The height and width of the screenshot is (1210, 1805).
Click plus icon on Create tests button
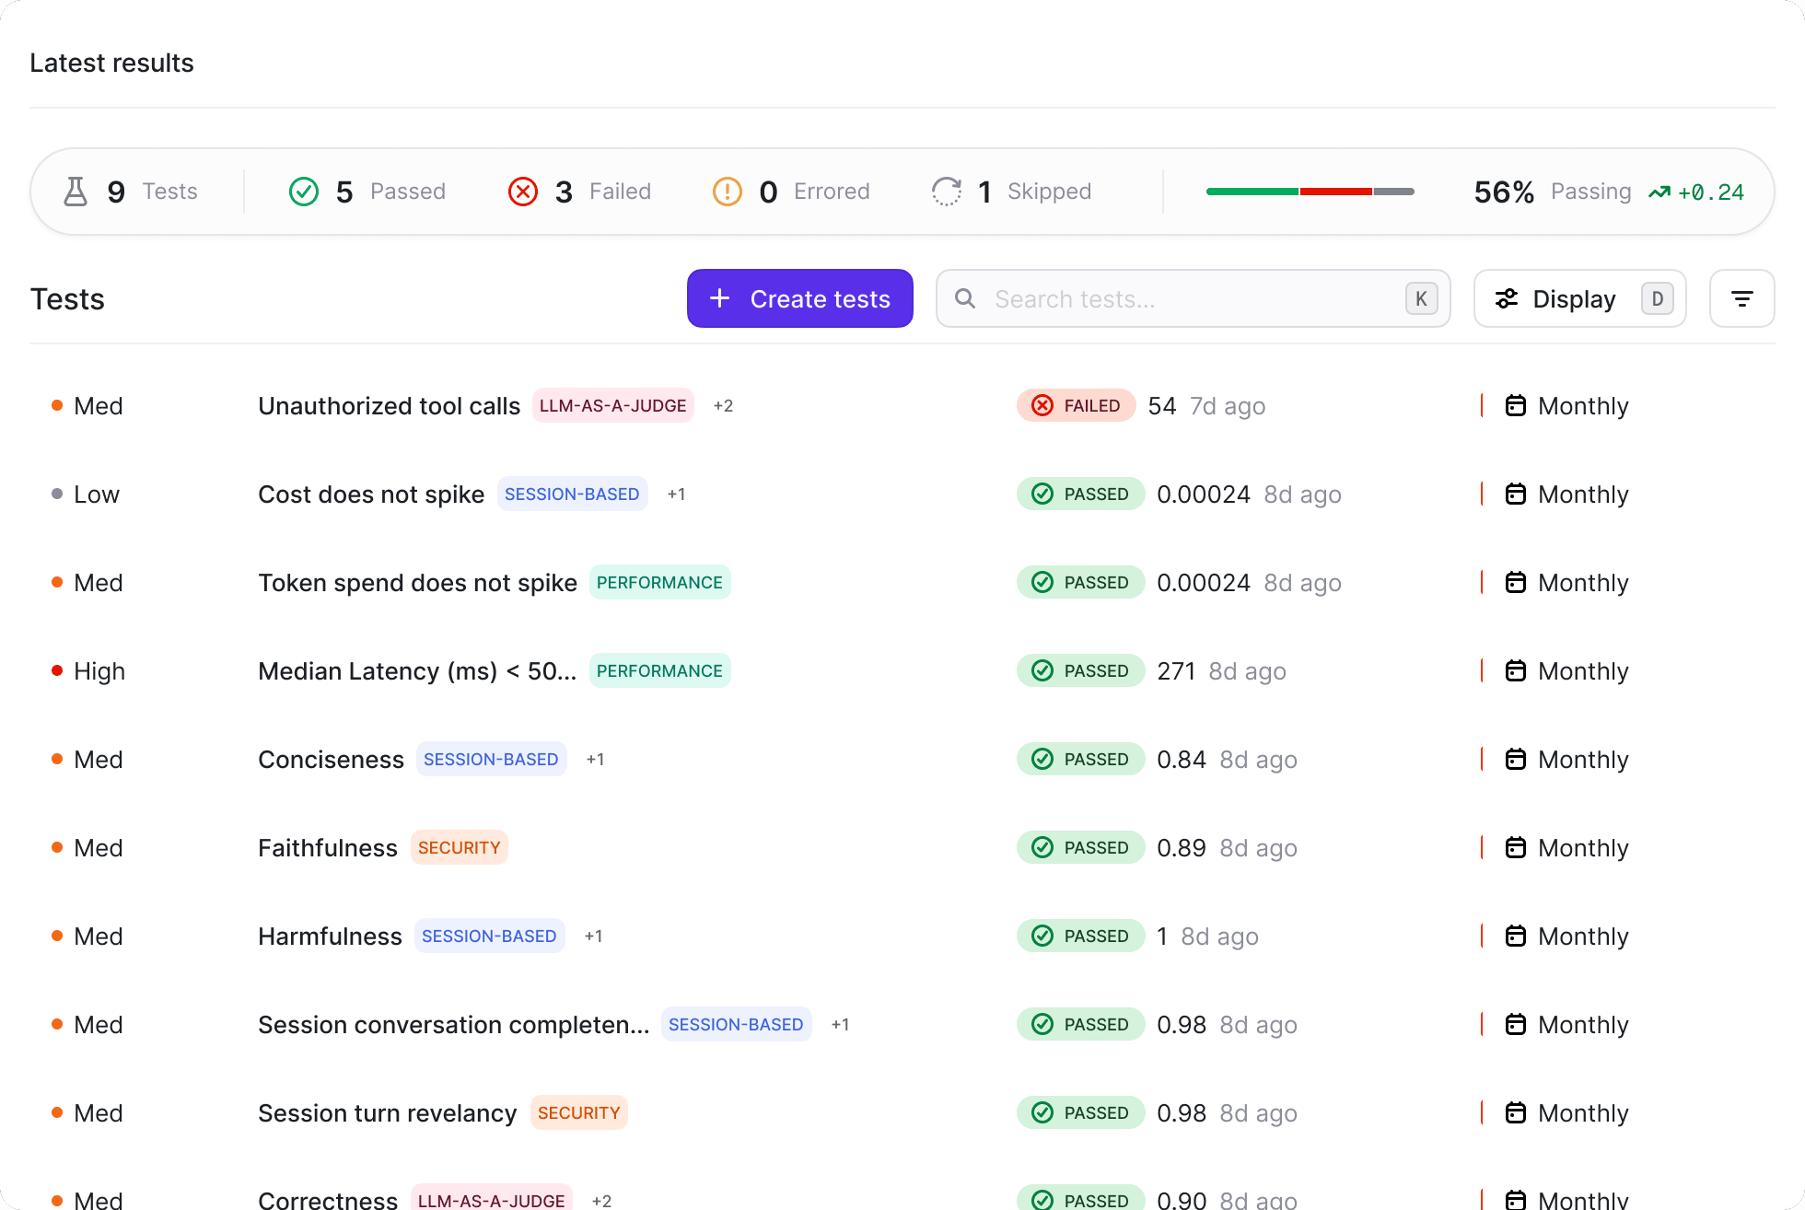[x=720, y=298]
